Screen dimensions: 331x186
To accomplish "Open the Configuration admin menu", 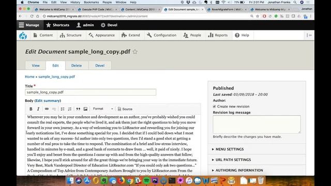I will 162,35.
